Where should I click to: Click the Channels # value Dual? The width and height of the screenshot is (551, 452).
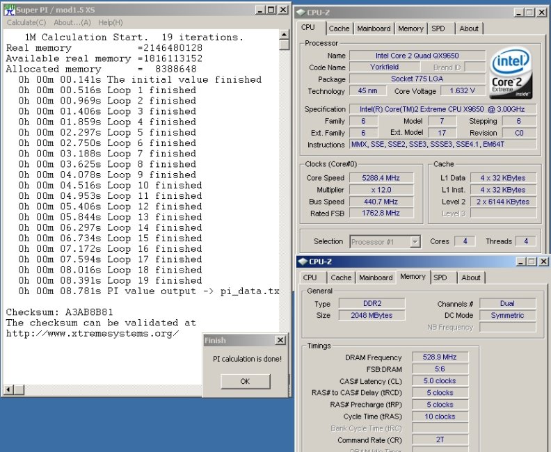pyautogui.click(x=507, y=303)
